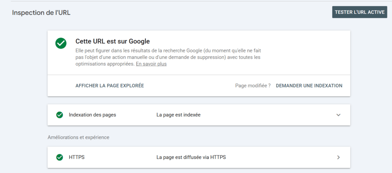Screen dimensions: 392x173
Task: Open HTTPS details arrow
Action: 338,158
